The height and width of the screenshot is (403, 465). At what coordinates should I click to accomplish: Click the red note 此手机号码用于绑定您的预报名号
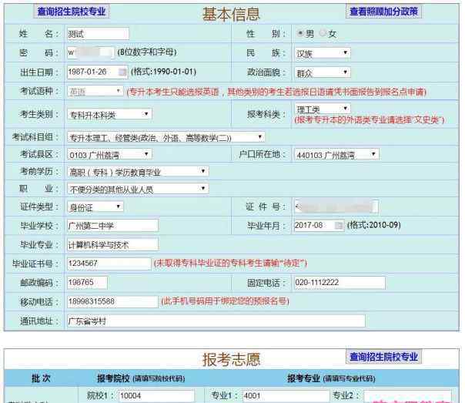click(225, 301)
